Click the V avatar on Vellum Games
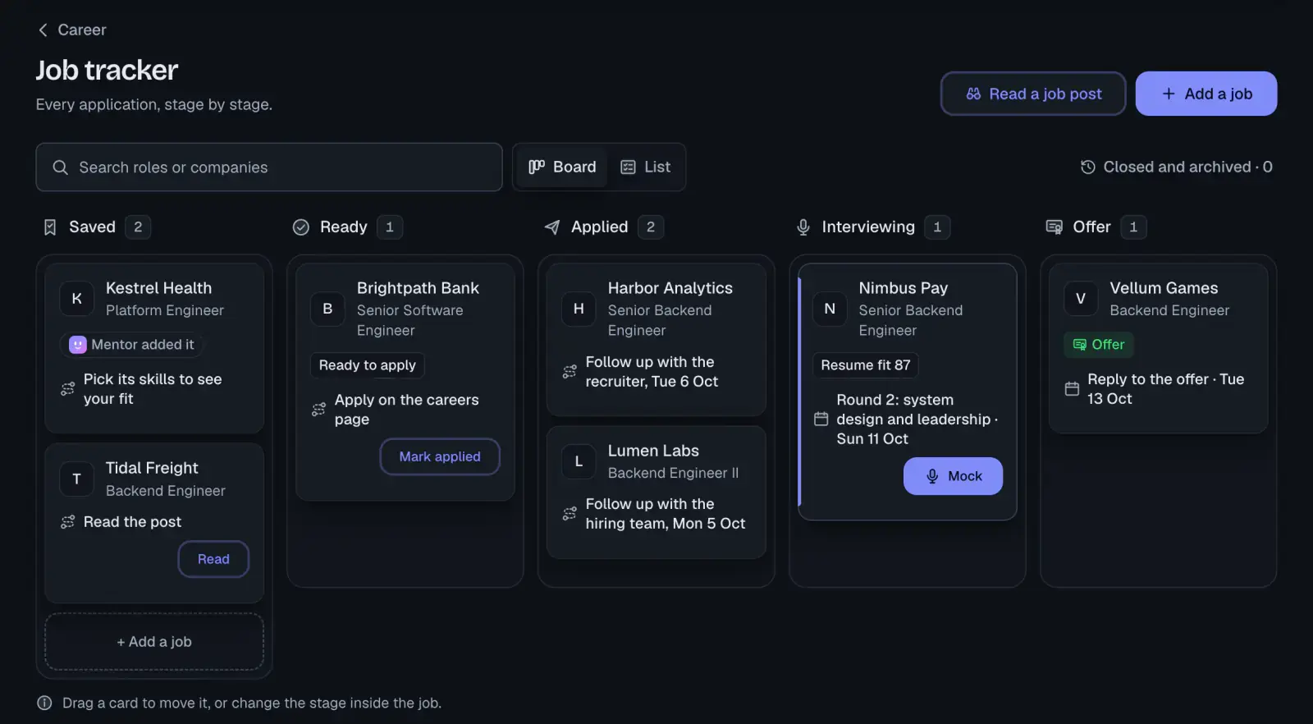The width and height of the screenshot is (1313, 724). pyautogui.click(x=1081, y=299)
